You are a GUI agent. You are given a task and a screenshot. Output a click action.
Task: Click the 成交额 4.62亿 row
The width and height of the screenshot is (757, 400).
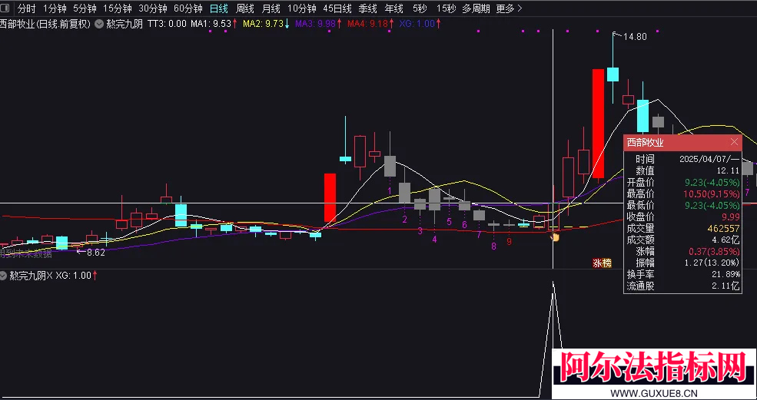click(x=682, y=240)
